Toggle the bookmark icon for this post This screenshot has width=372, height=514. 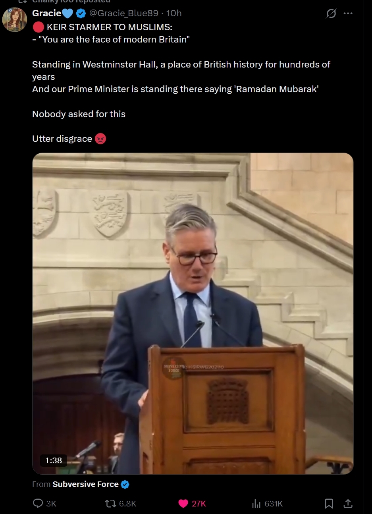(329, 504)
